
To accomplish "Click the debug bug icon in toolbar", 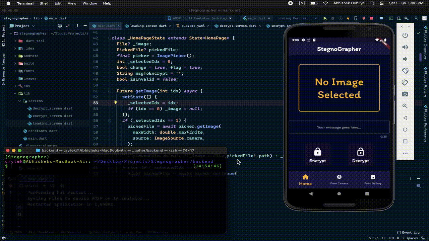I will click(x=333, y=18).
